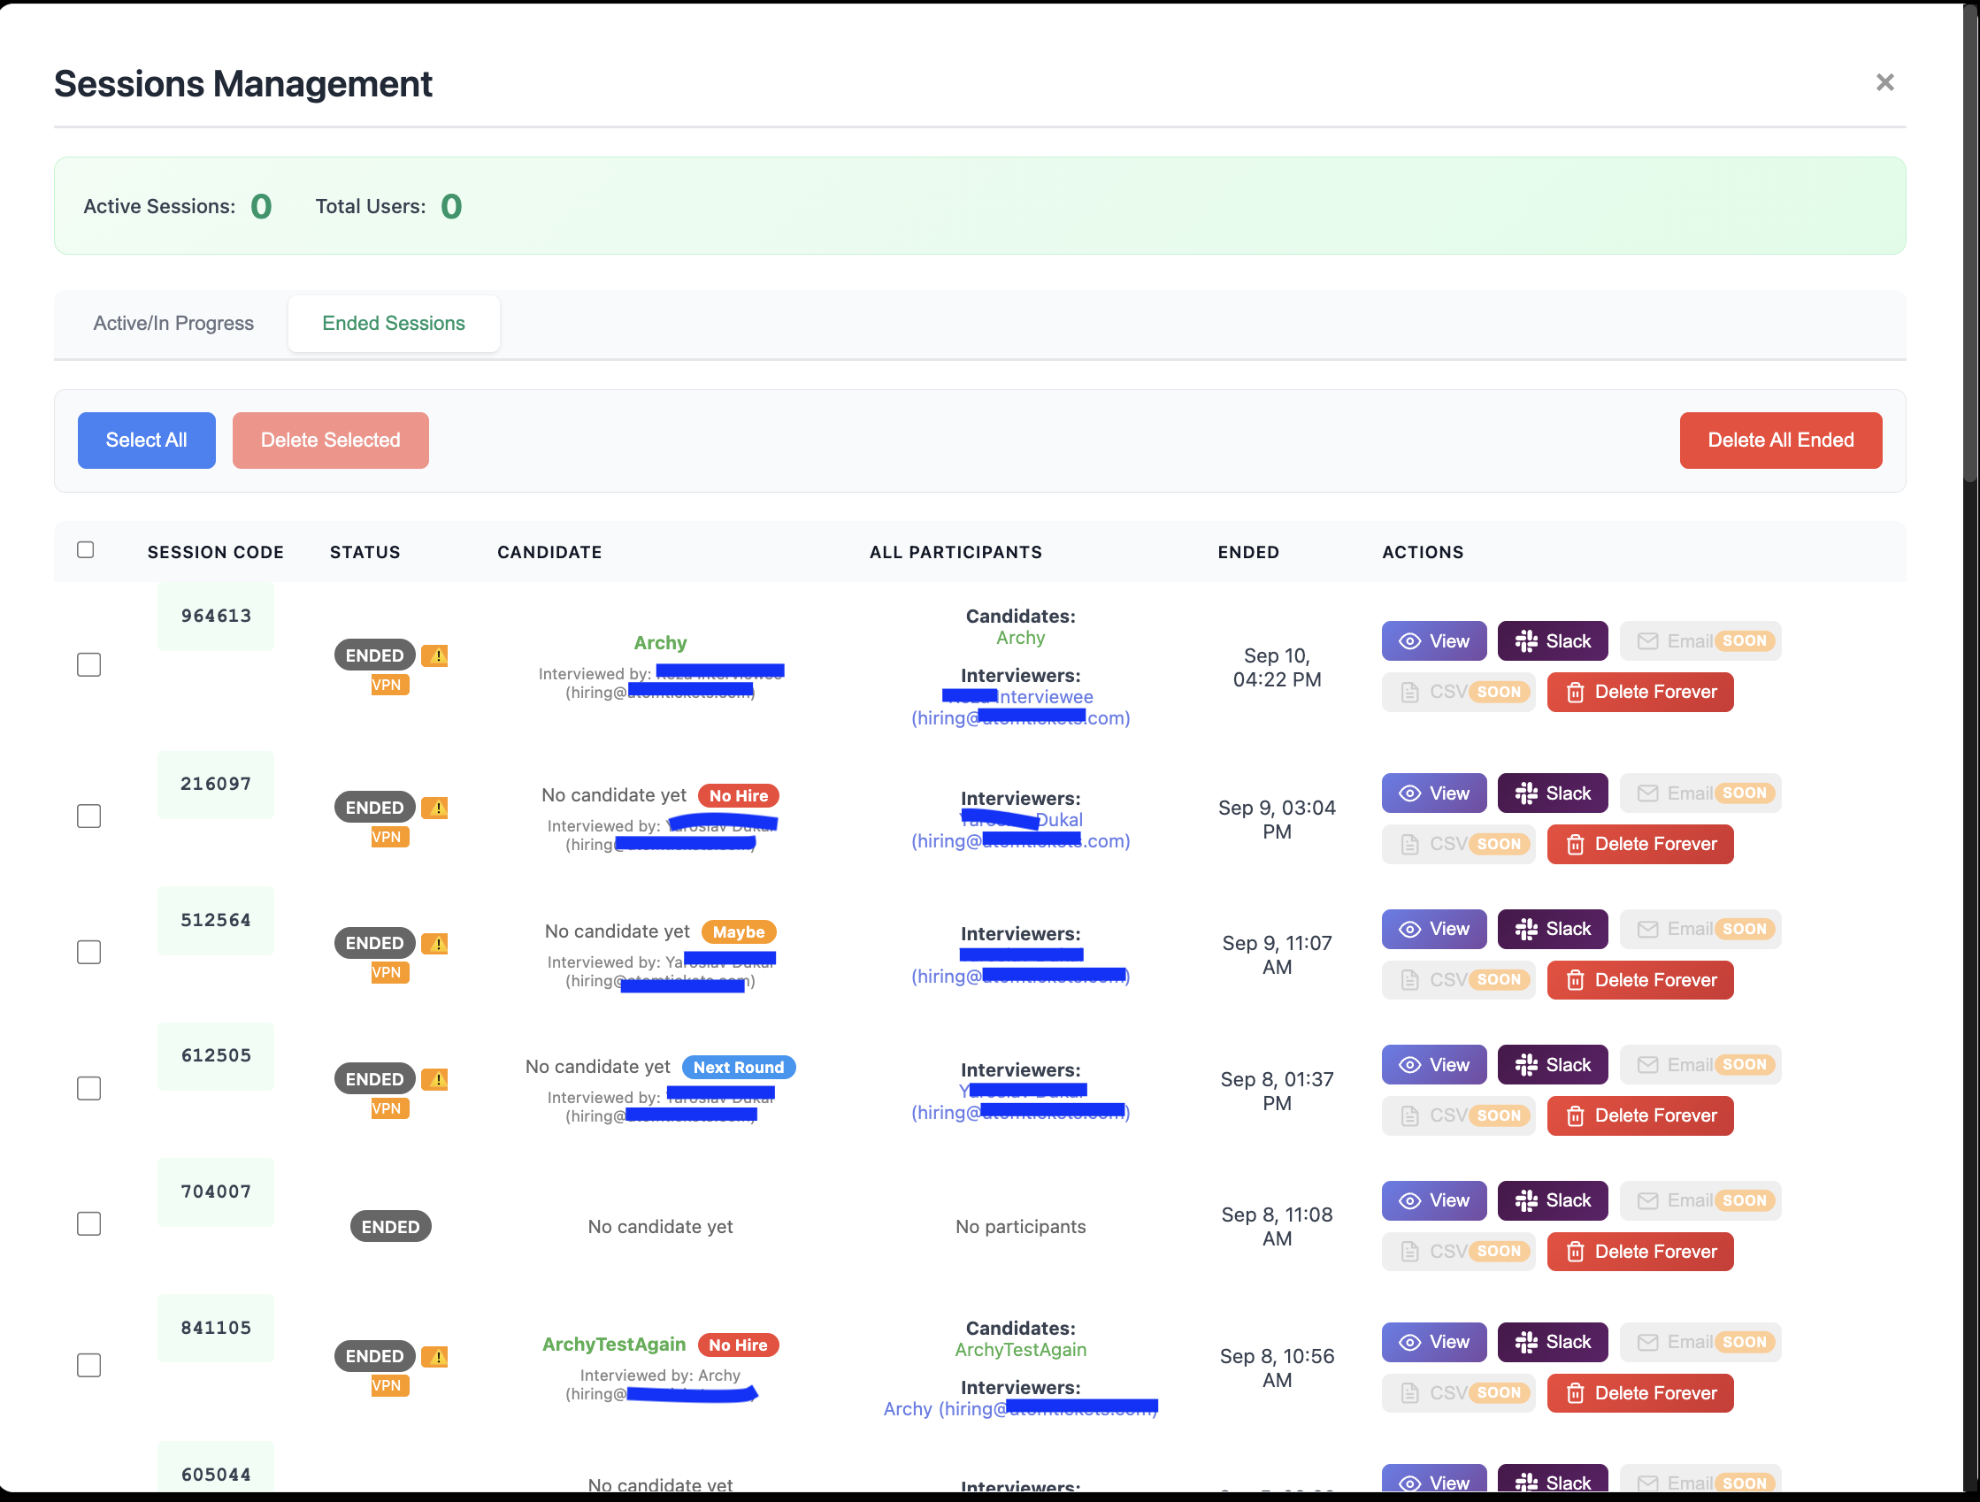Click the Select All button
Viewport: 1980px width, 1502px height.
pos(147,441)
